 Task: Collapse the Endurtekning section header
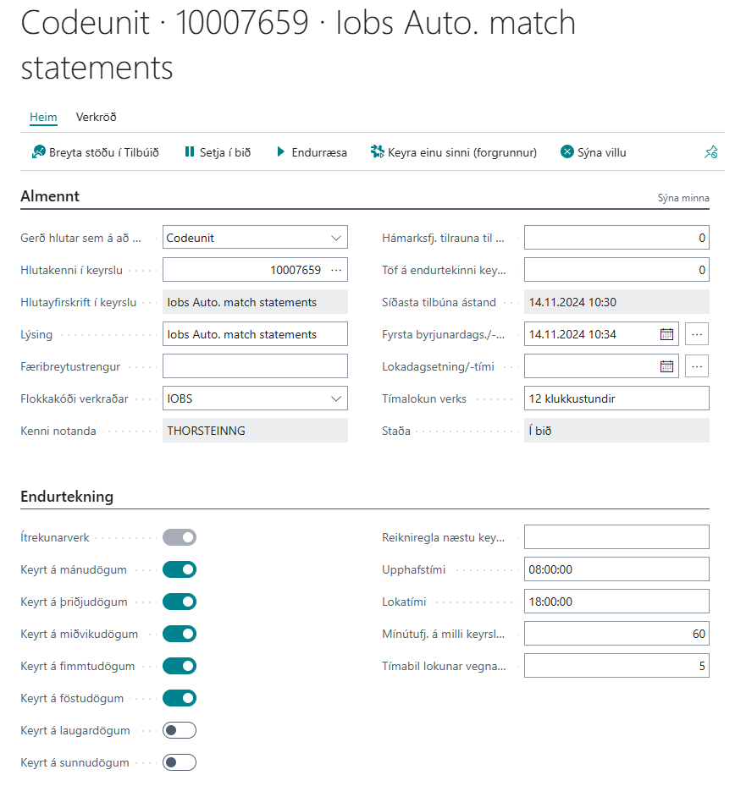[x=67, y=497]
